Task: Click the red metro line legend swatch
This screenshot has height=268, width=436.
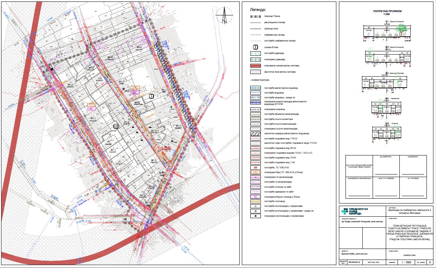Action: (256, 66)
